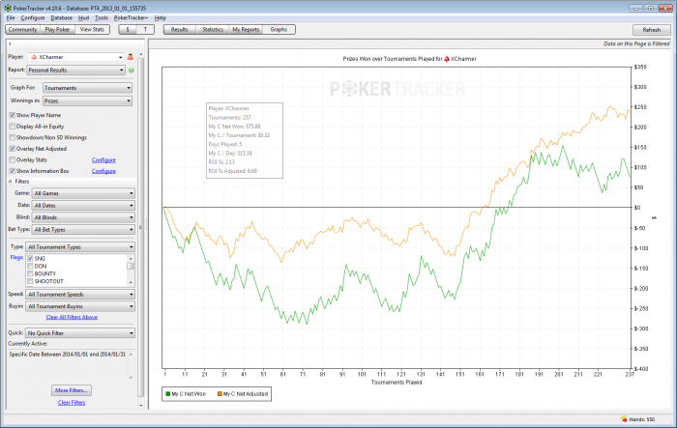This screenshot has width=677, height=428.
Task: Click the orange My C Net Adjusted legend
Action: [x=244, y=394]
